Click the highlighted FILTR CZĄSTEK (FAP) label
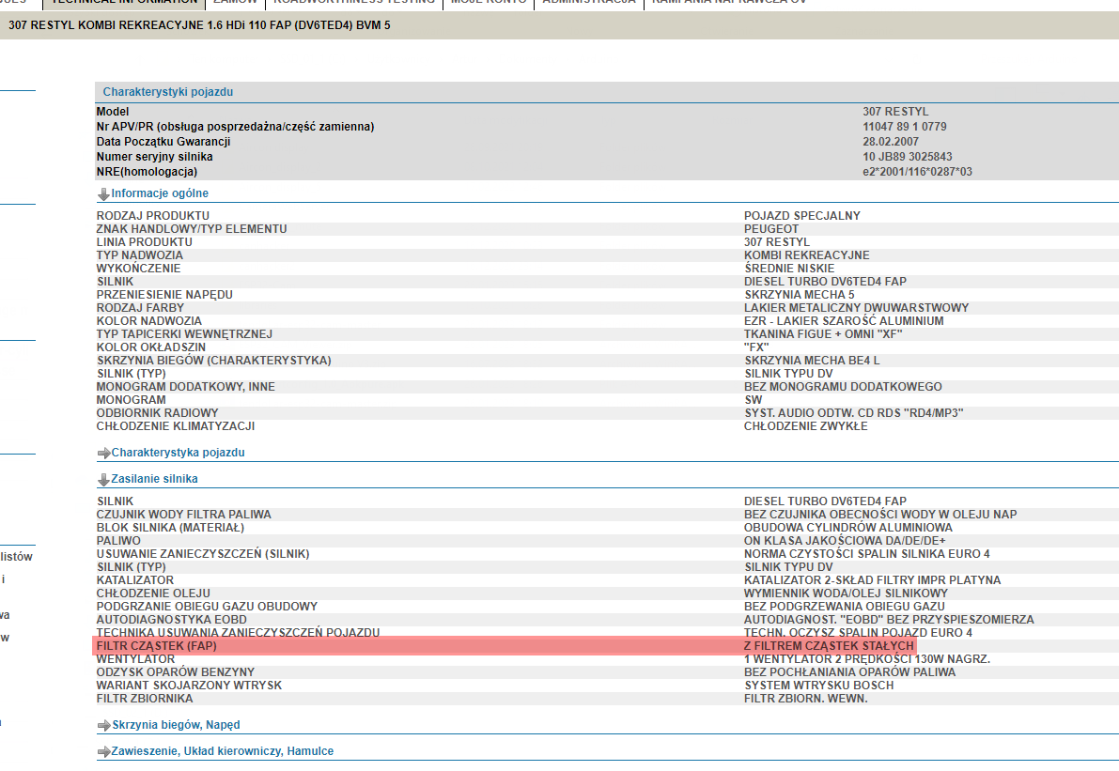The width and height of the screenshot is (1119, 771). click(156, 646)
